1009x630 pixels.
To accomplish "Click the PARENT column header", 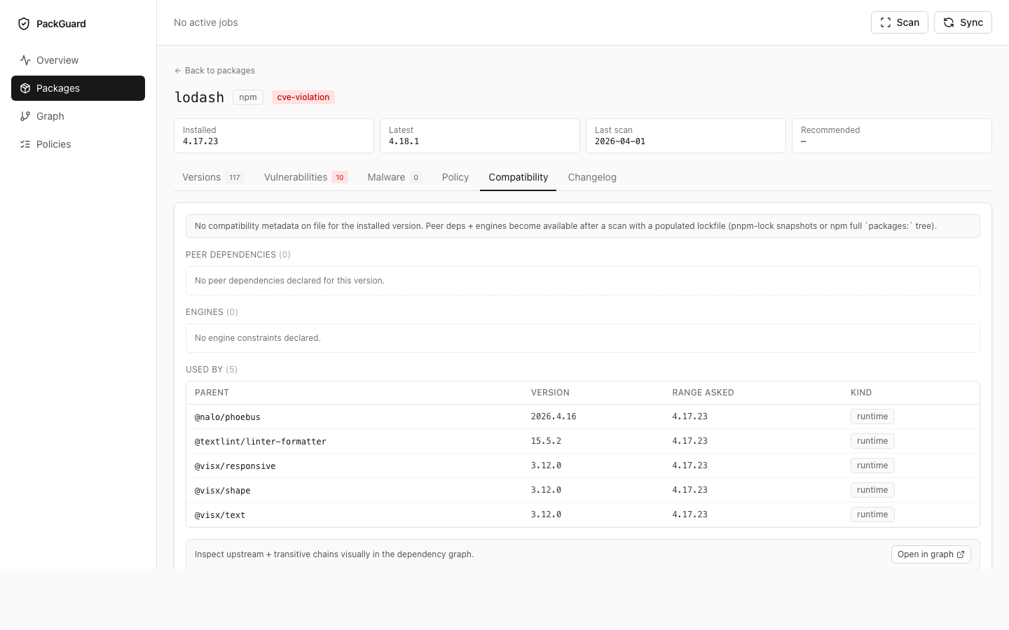I will [x=212, y=393].
